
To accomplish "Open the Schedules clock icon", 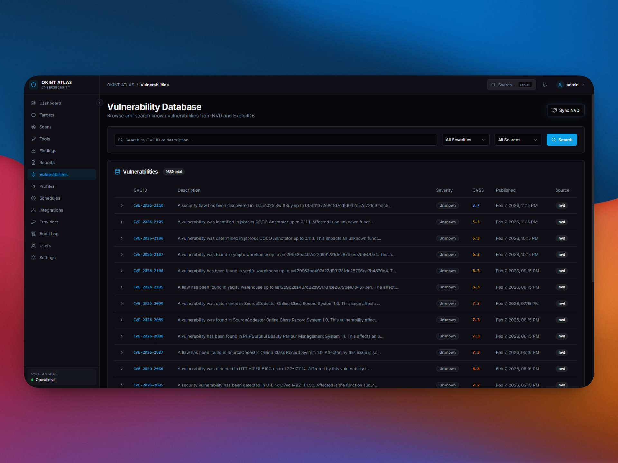I will coord(34,198).
